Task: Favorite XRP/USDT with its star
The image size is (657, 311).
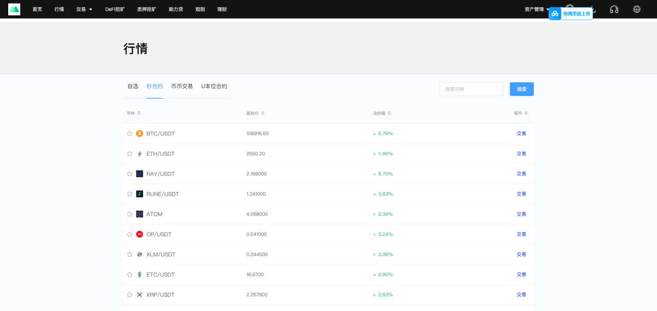Action: [x=130, y=295]
